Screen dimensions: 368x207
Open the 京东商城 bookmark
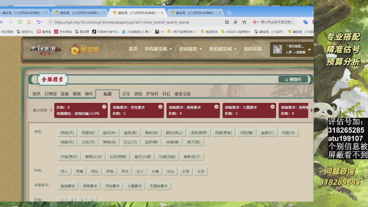pyautogui.click(x=65, y=32)
